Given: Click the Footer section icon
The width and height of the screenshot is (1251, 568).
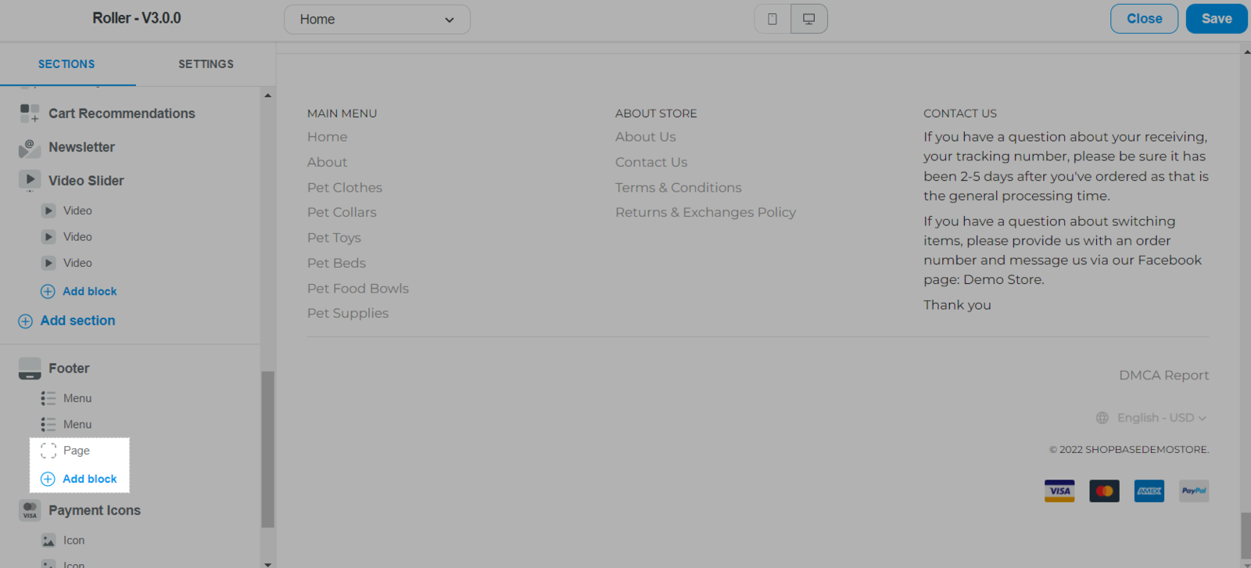Looking at the screenshot, I should coord(30,368).
